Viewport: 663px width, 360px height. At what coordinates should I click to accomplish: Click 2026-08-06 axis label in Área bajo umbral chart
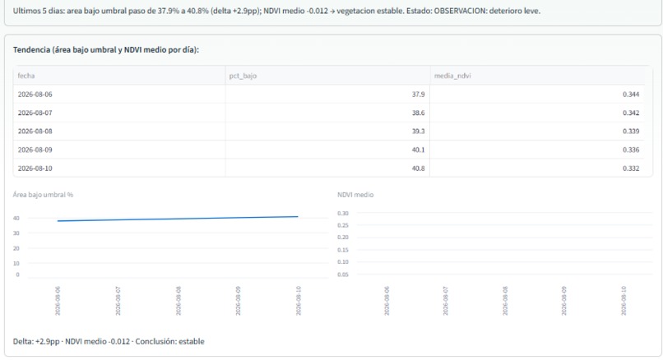tap(58, 301)
